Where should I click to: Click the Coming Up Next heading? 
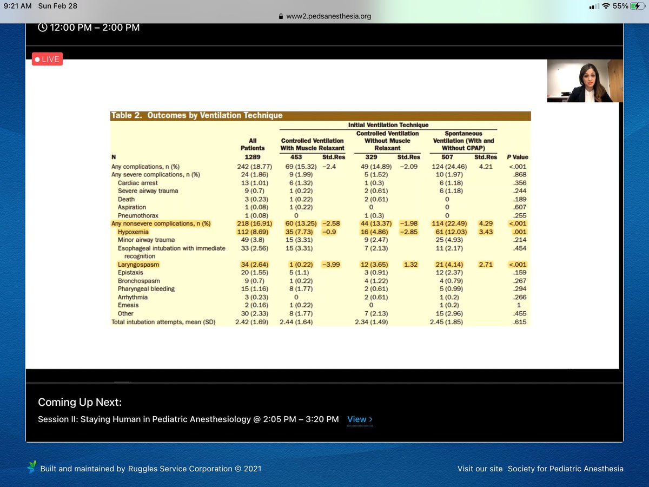point(80,402)
